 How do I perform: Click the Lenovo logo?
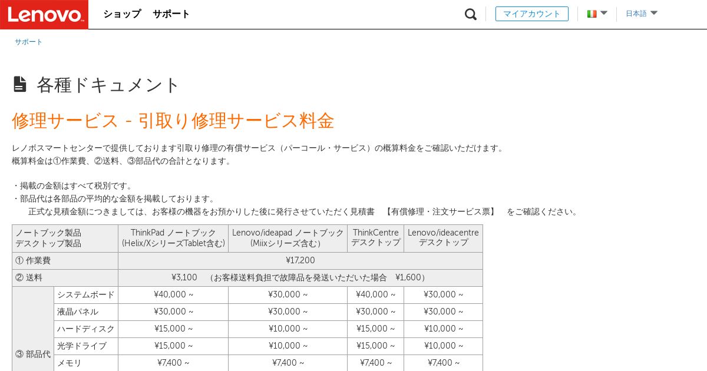[x=44, y=14]
